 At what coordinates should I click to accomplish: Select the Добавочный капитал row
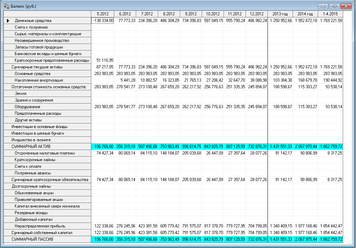coord(47,220)
